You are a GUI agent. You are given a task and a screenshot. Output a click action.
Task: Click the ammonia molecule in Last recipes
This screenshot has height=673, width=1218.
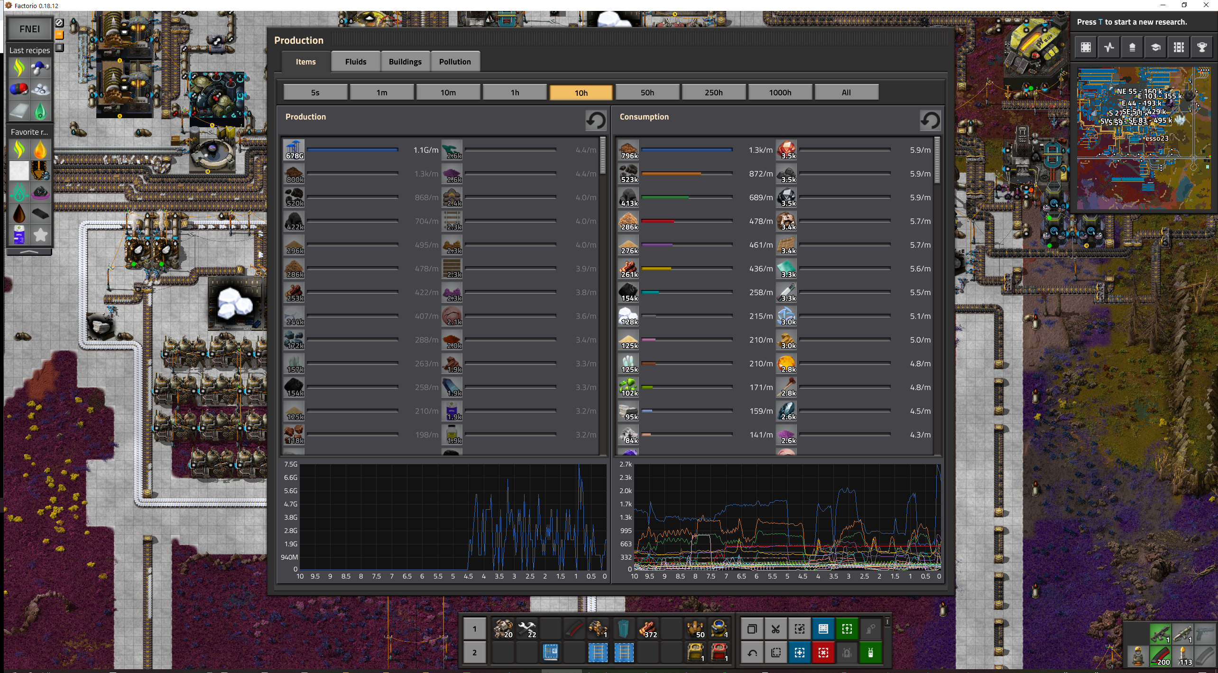[40, 68]
